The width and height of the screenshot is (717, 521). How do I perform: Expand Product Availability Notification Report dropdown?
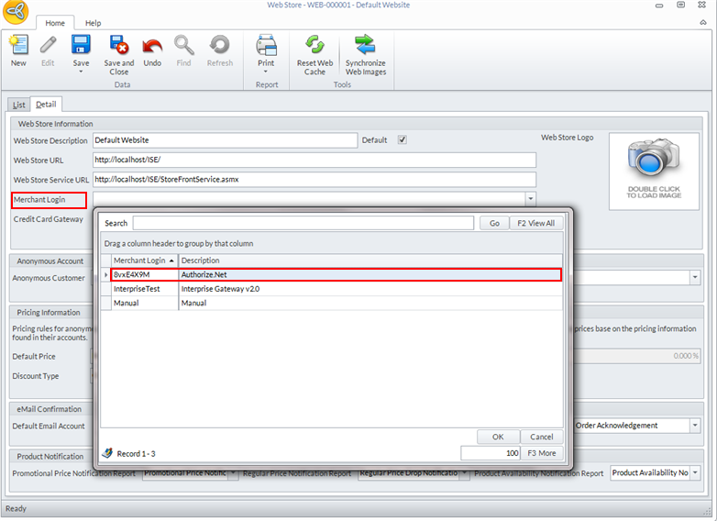coord(694,473)
